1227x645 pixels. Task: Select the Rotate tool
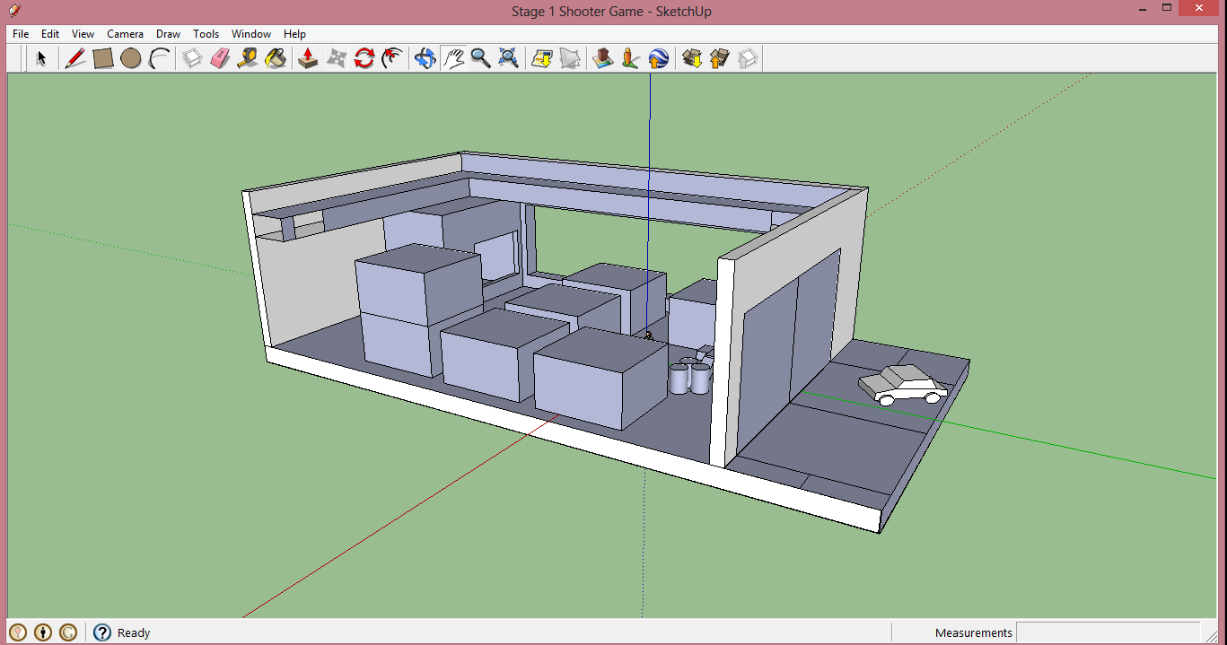pyautogui.click(x=364, y=58)
